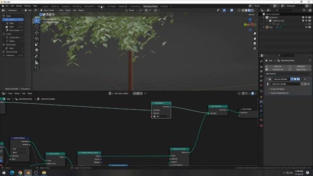The width and height of the screenshot is (313, 176).
Task: Select the Add Cube tool in viewport
Action: (37, 68)
